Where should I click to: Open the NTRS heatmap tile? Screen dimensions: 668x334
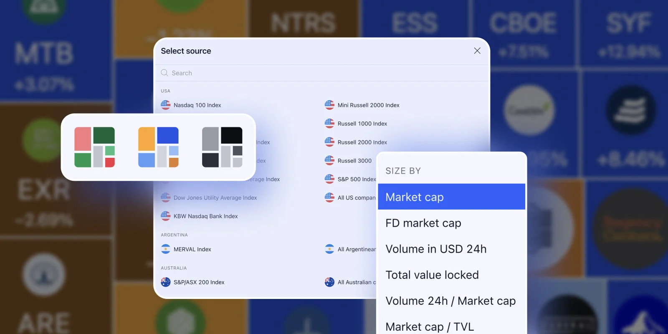tap(304, 19)
